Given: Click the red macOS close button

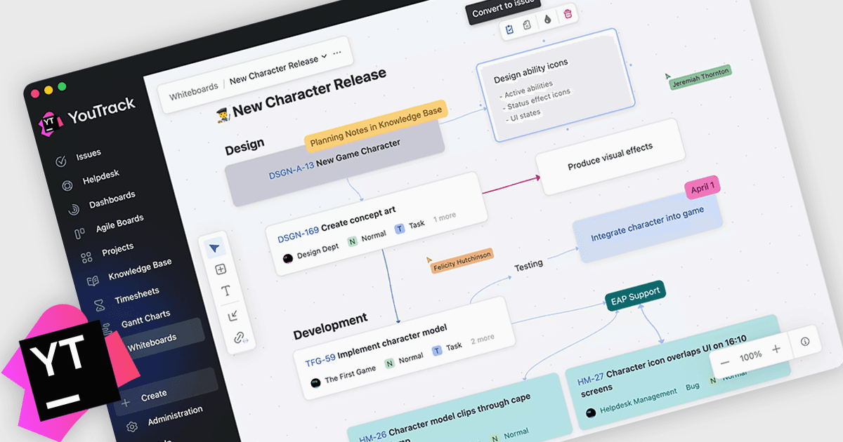Looking at the screenshot, I should (x=35, y=93).
